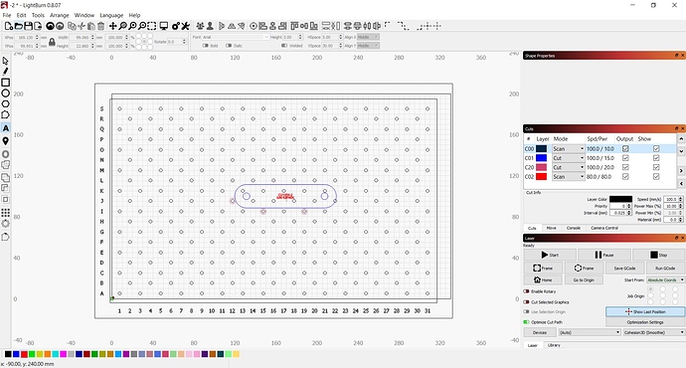
Task: Toggle the Optimize Cut Path switch
Action: (x=526, y=322)
